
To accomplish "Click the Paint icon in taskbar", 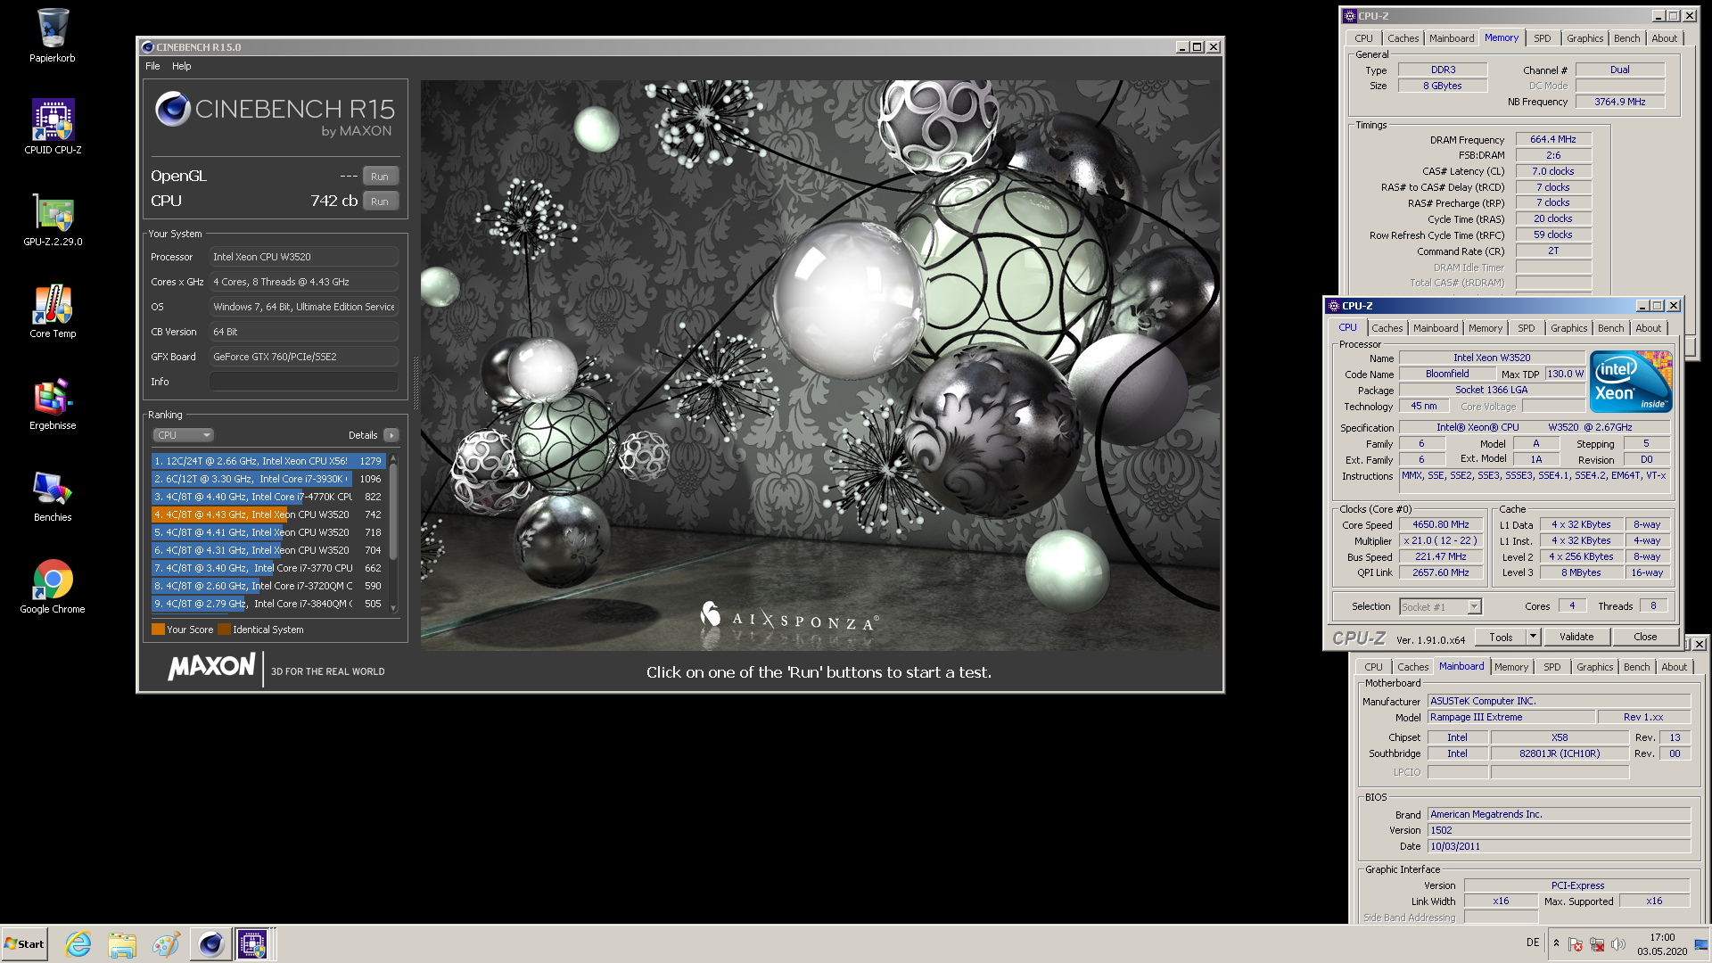I will tap(166, 944).
